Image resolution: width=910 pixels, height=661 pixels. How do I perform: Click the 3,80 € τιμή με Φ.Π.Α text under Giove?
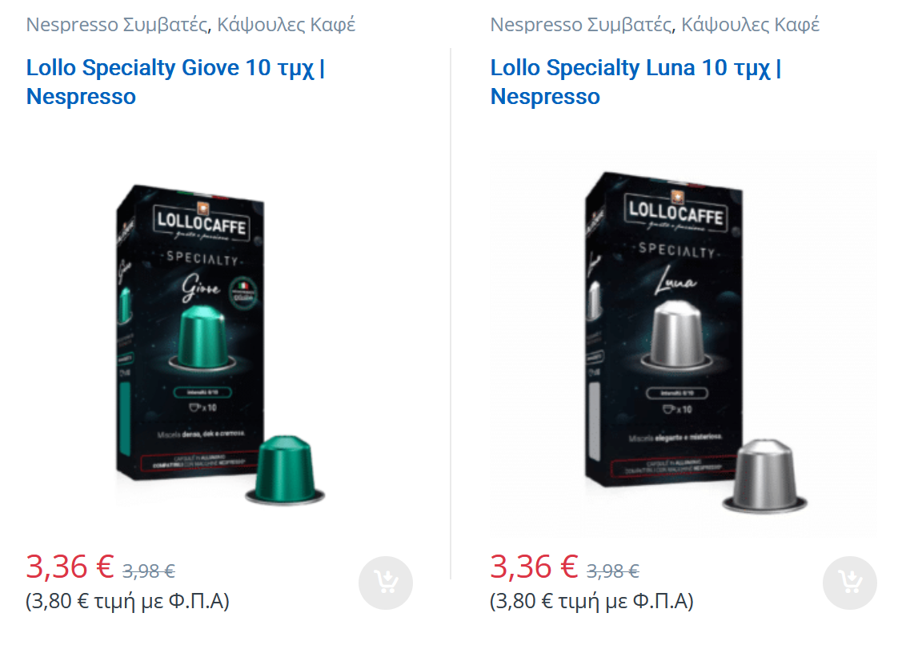click(128, 601)
